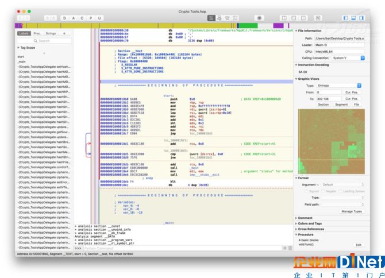The height and width of the screenshot is (278, 385).
Task: Switch to control flow graph view
Action: click(x=220, y=18)
